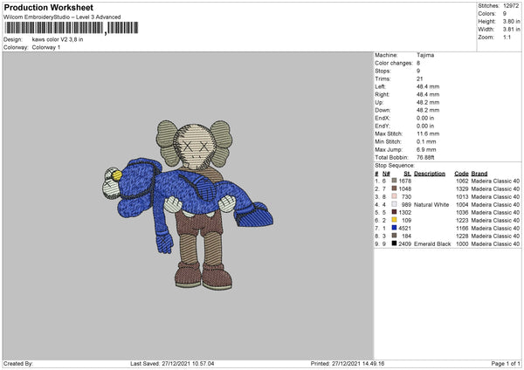Click the design name 'kaws color V2 3,8 in'
The width and height of the screenshot is (524, 370).
tap(58, 39)
